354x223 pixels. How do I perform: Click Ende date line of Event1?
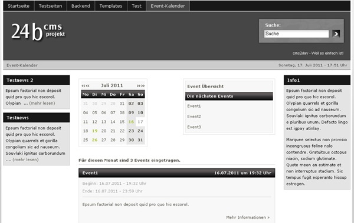pyautogui.click(x=112, y=191)
